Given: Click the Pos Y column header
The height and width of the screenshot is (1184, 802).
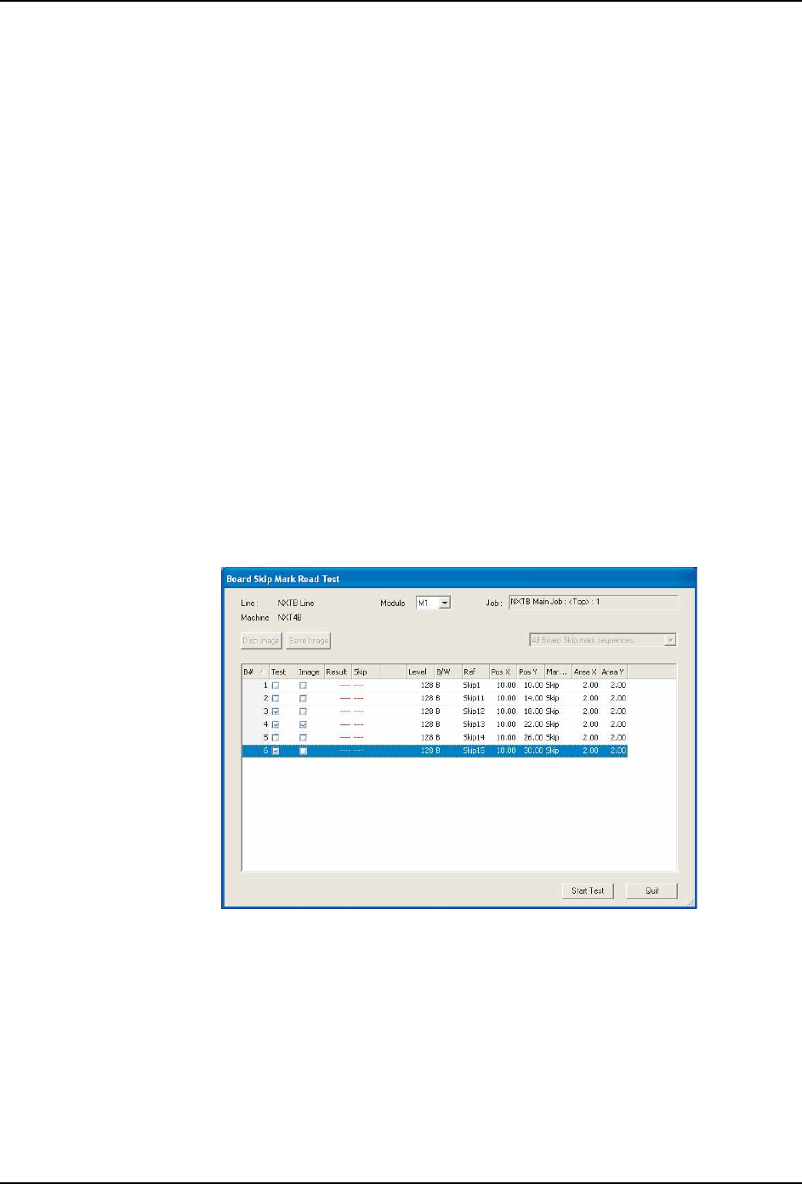Looking at the screenshot, I should click(530, 672).
